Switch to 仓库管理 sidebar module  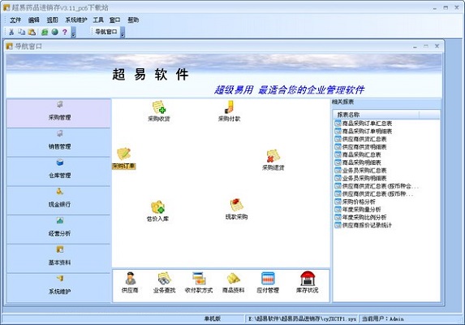[x=59, y=171]
